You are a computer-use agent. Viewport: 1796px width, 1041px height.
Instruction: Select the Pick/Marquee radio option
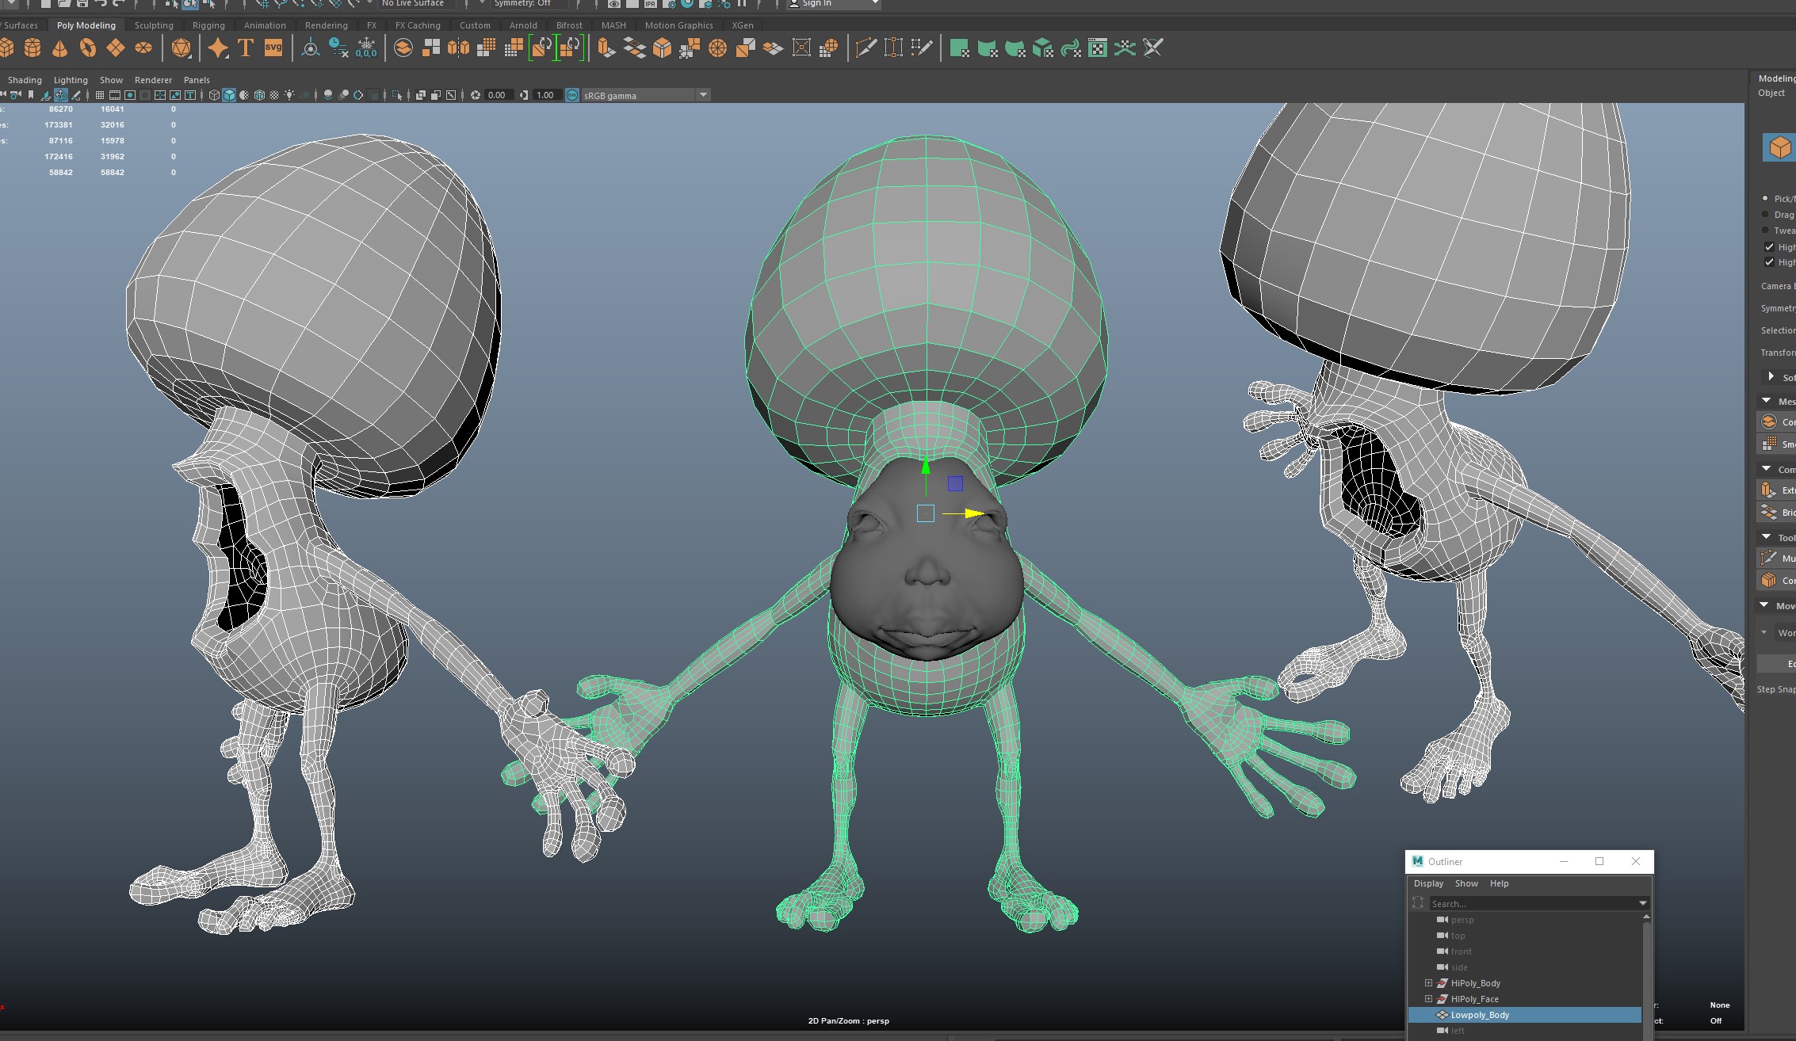click(1765, 198)
